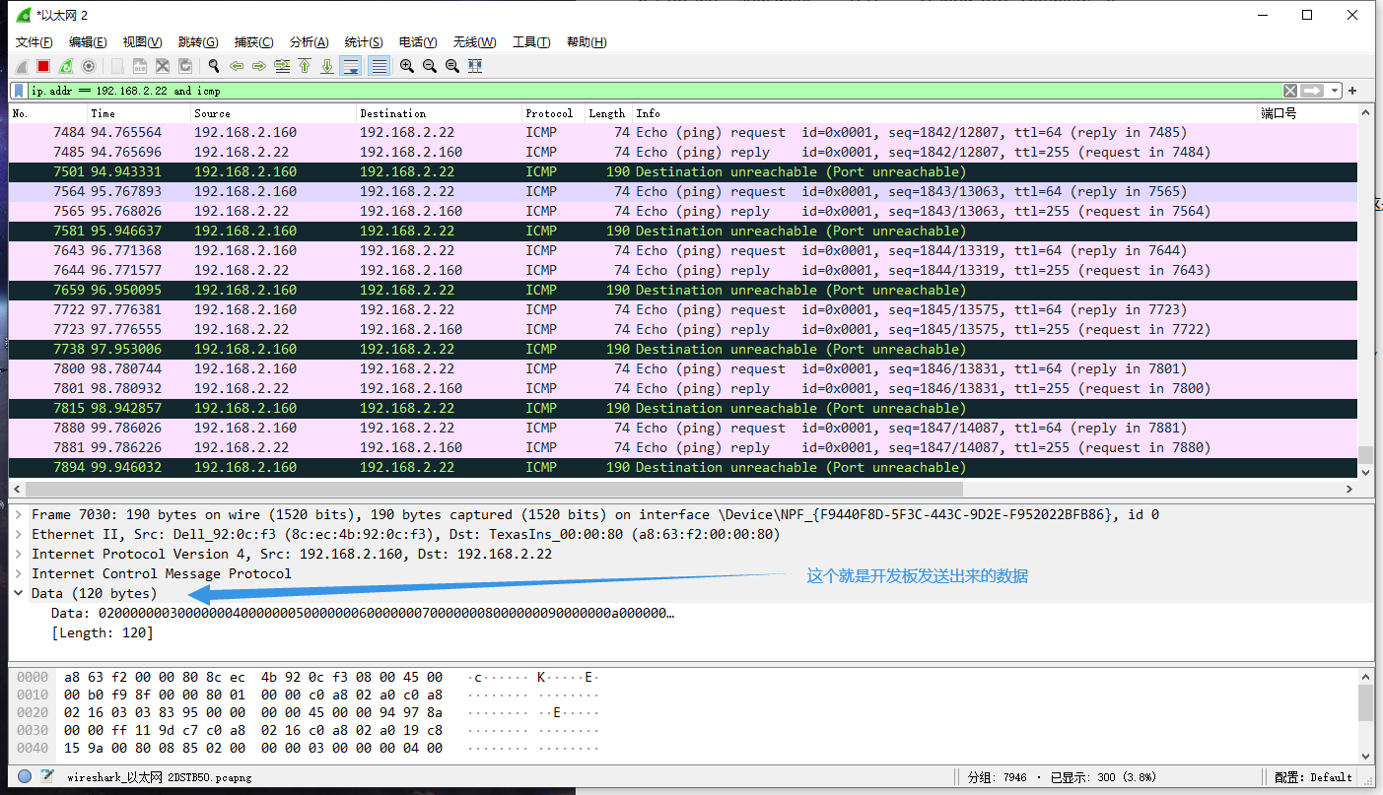Open the 捕获(C) menu
Viewport: 1383px width, 795px height.
(253, 42)
